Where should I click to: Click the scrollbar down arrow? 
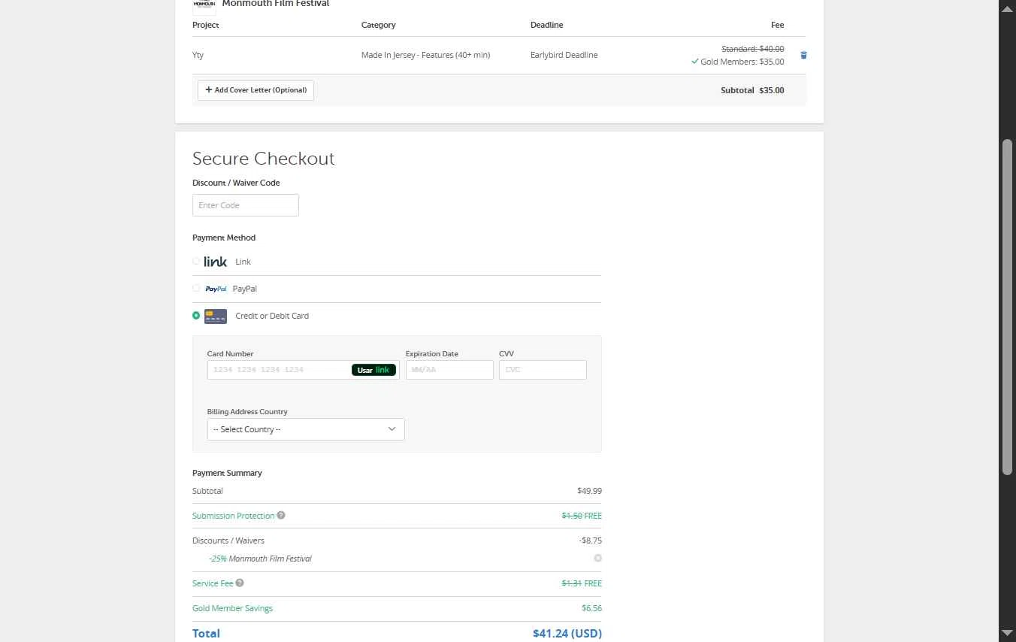tap(1007, 633)
